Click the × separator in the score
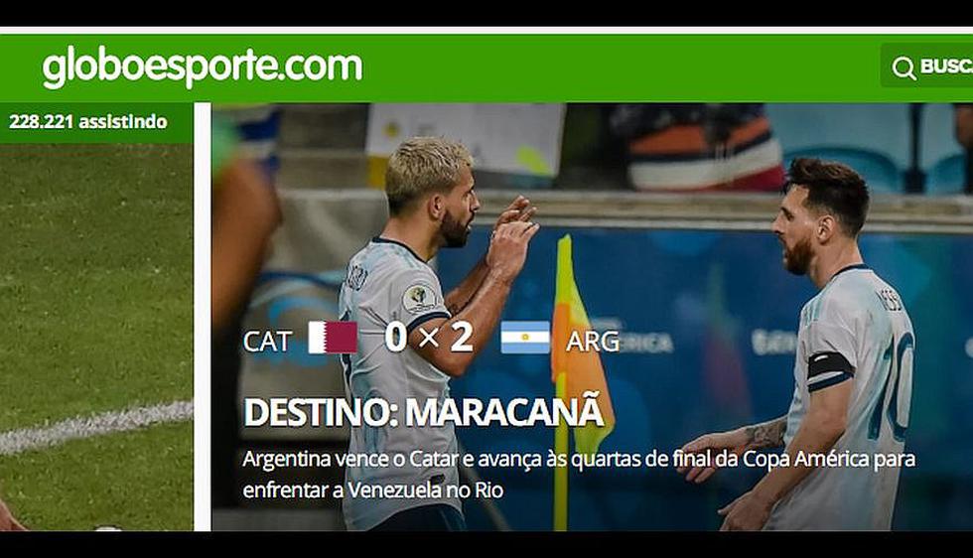This screenshot has width=973, height=558. coord(428,339)
